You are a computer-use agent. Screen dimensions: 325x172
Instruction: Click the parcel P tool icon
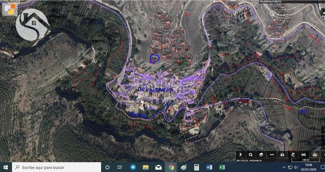pyautogui.click(x=292, y=155)
